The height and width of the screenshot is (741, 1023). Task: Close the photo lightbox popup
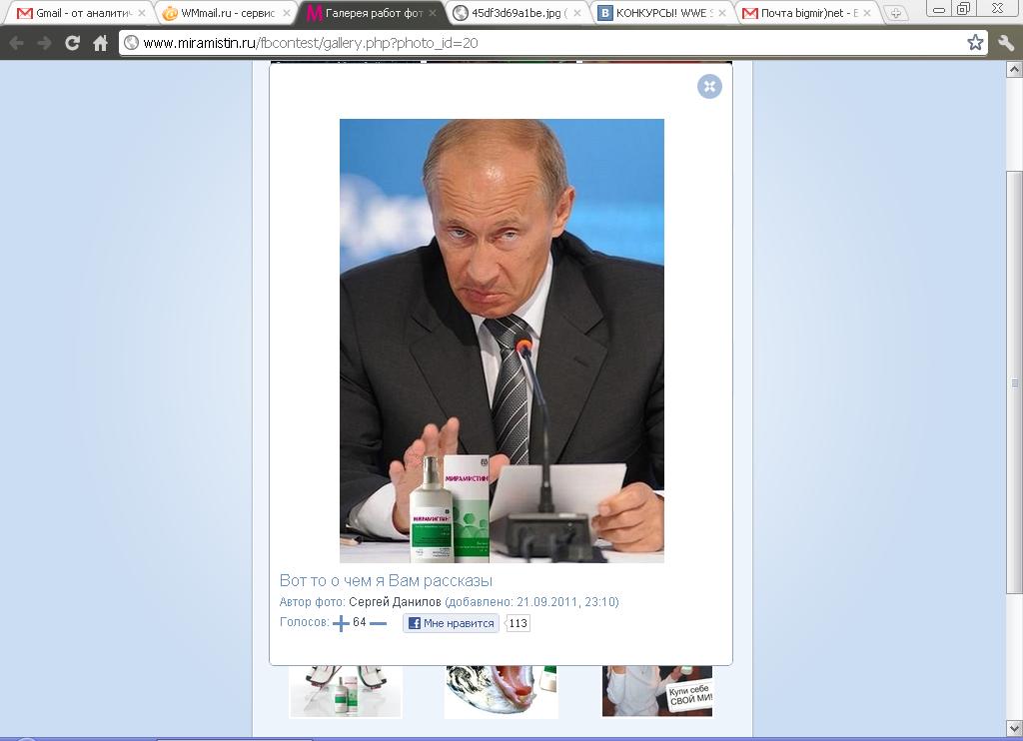(709, 86)
